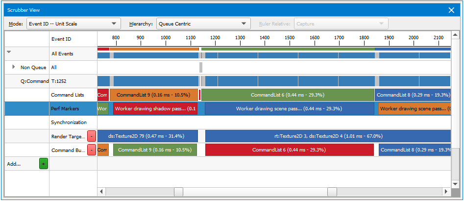This screenshot has height=201, width=464.
Task: Close the Scrubber View window
Action: click(451, 10)
